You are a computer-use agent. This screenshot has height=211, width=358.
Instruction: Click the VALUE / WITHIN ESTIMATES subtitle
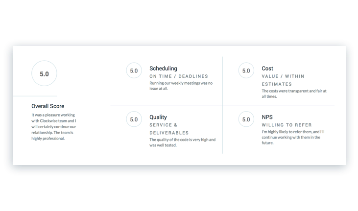[x=283, y=80]
